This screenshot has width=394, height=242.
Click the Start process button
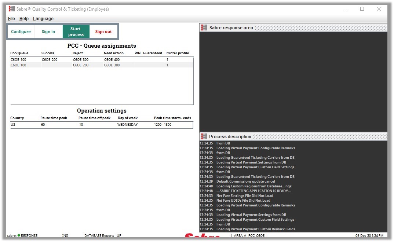point(76,32)
